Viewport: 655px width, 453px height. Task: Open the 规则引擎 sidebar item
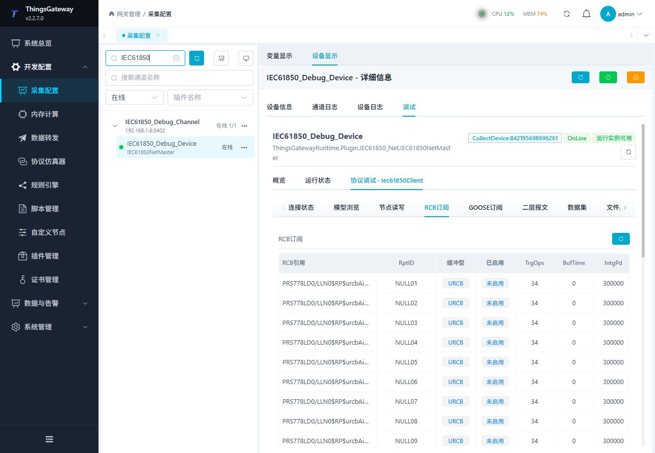point(49,185)
